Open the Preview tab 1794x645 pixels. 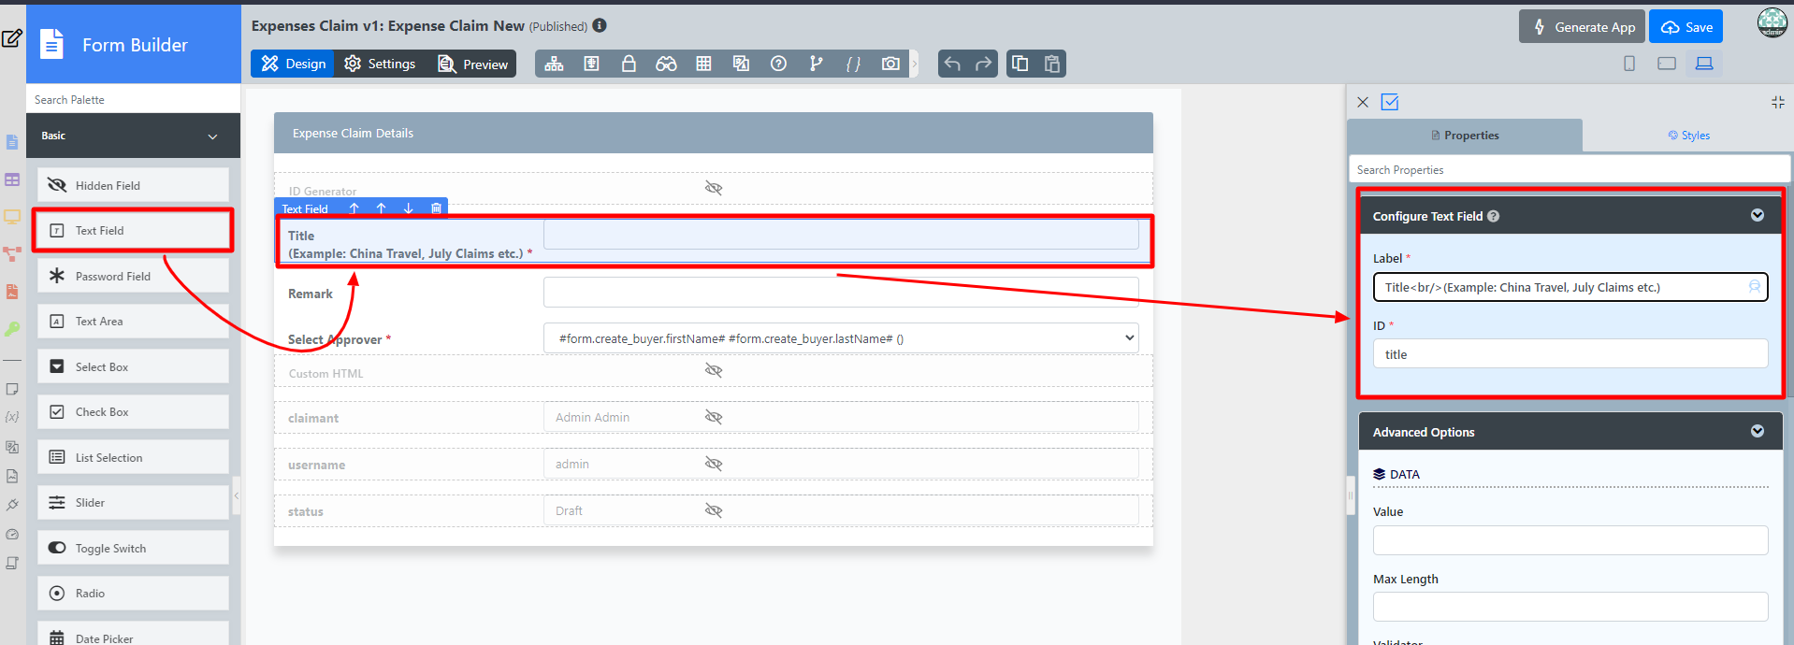pos(473,64)
